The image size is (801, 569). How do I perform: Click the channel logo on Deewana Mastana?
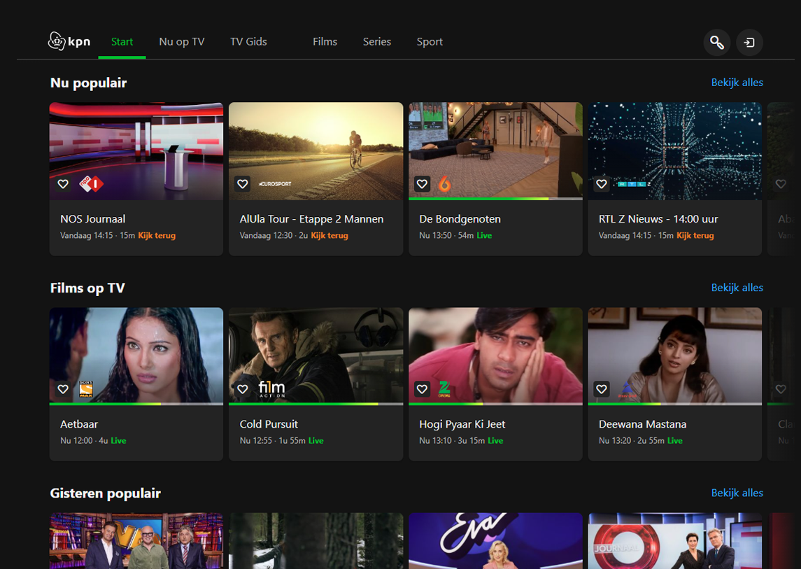(x=628, y=389)
